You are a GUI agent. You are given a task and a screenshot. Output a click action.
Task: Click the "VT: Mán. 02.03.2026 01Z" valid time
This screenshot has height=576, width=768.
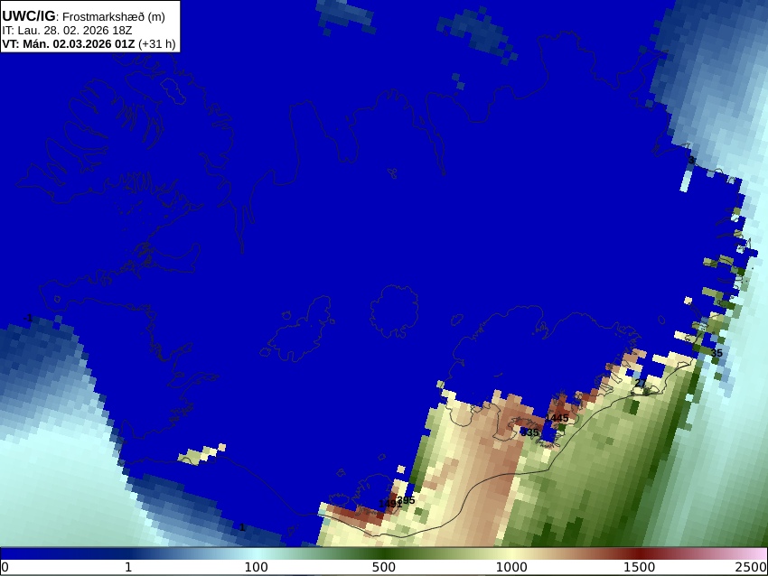click(68, 43)
